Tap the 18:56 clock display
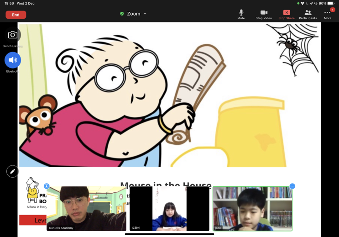Screen dimensions: 339x237 (9, 3)
